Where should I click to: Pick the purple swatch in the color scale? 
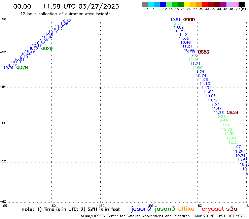pos(223,4)
